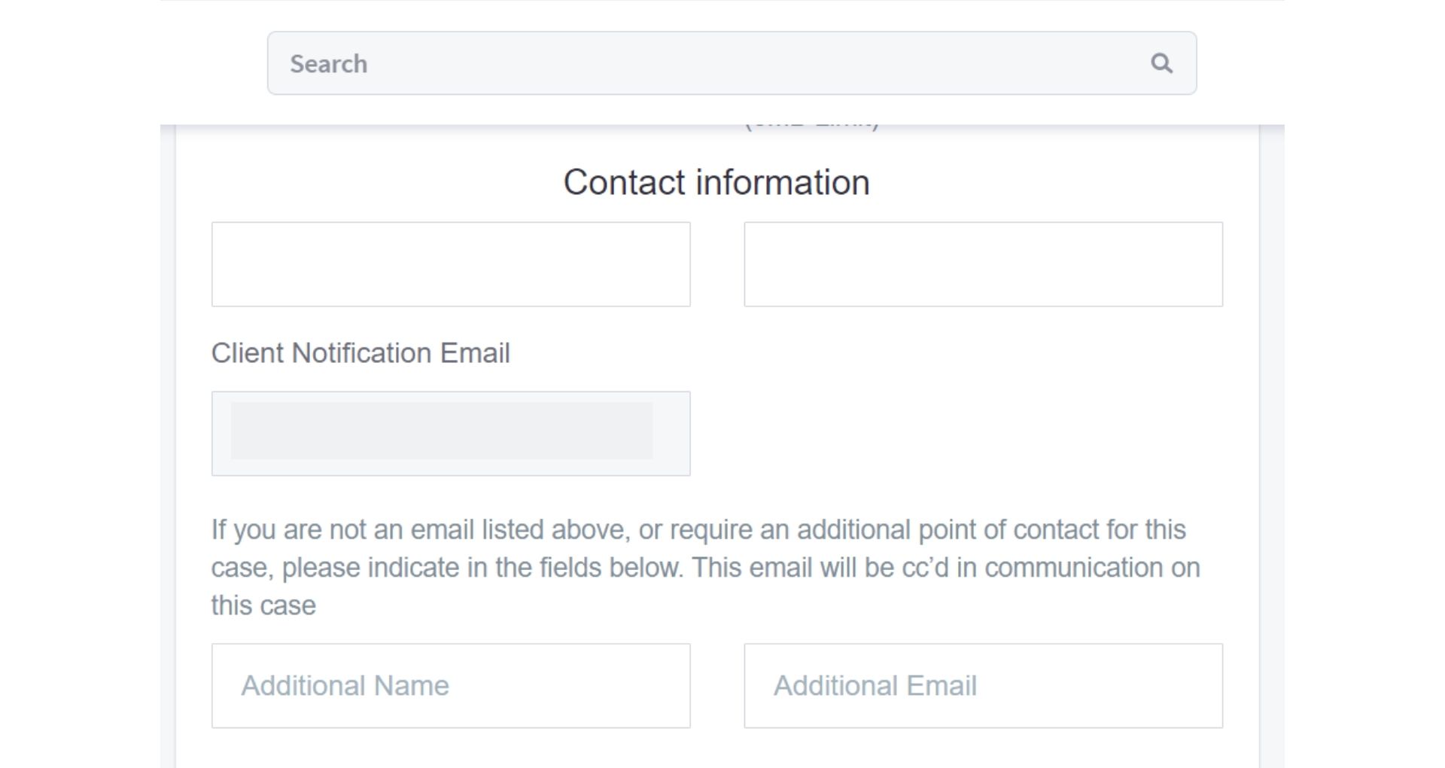1445x768 pixels.
Task: Click the word "Client" in the notification label
Action: click(247, 353)
